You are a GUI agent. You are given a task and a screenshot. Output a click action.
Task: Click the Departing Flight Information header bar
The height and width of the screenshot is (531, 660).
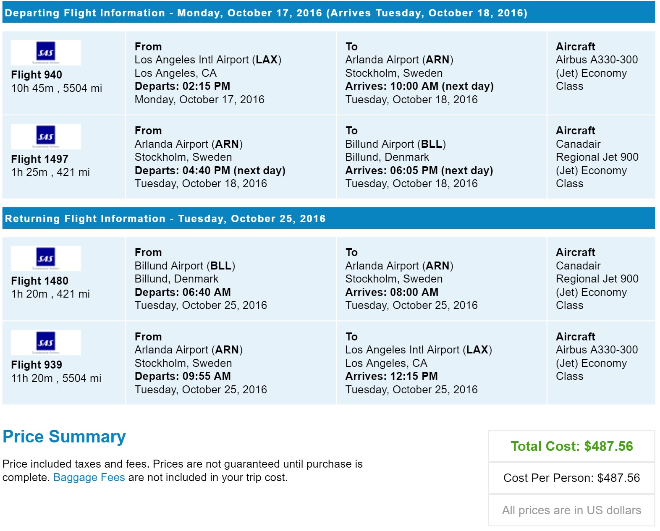point(329,13)
